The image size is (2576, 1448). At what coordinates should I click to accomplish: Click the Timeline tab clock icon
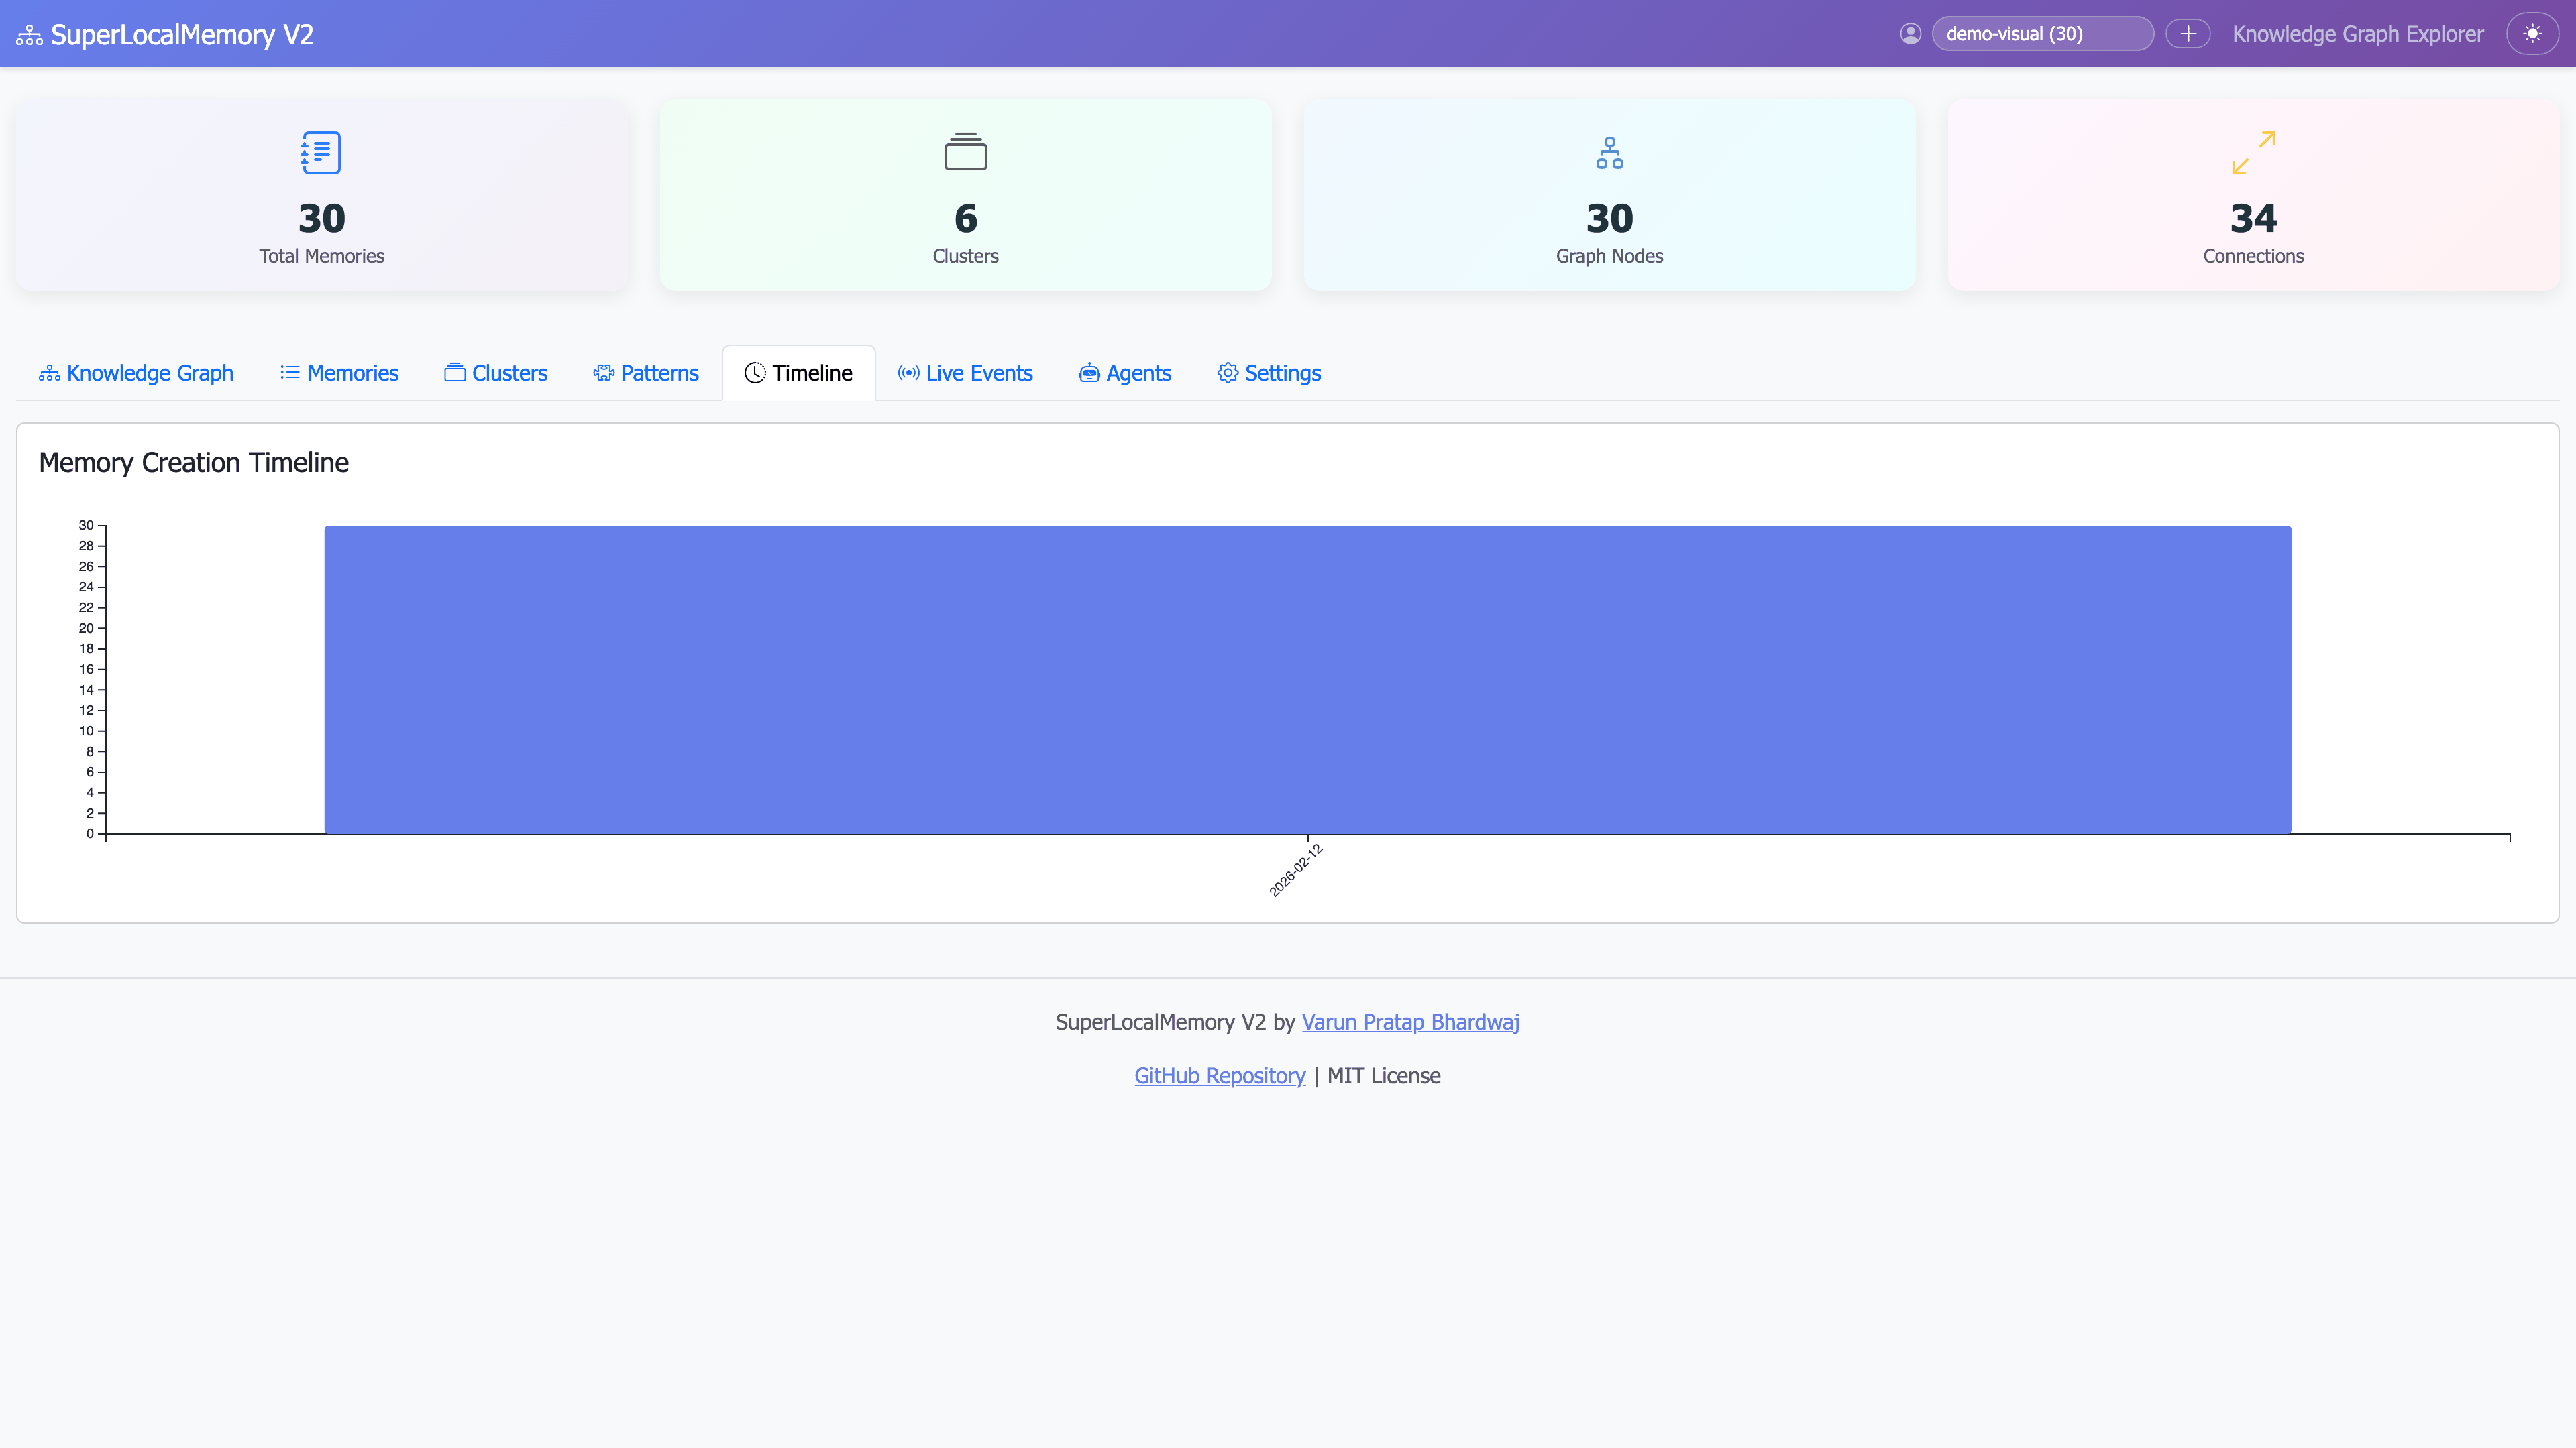pyautogui.click(x=755, y=373)
